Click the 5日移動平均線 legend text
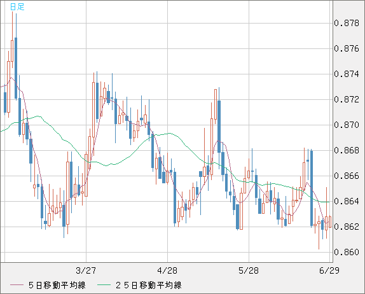The height and width of the screenshot is (294, 365). (x=57, y=285)
